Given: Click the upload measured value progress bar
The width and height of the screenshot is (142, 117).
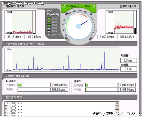Looking at the screenshot, I should coord(101,90).
